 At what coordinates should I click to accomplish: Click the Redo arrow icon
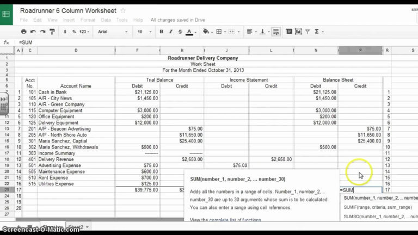click(42, 32)
